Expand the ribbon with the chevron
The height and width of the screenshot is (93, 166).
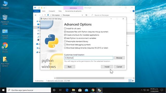pyautogui.click(x=131, y=11)
